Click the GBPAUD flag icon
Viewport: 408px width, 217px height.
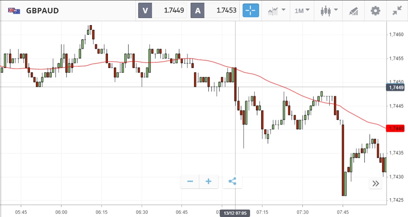(x=14, y=11)
